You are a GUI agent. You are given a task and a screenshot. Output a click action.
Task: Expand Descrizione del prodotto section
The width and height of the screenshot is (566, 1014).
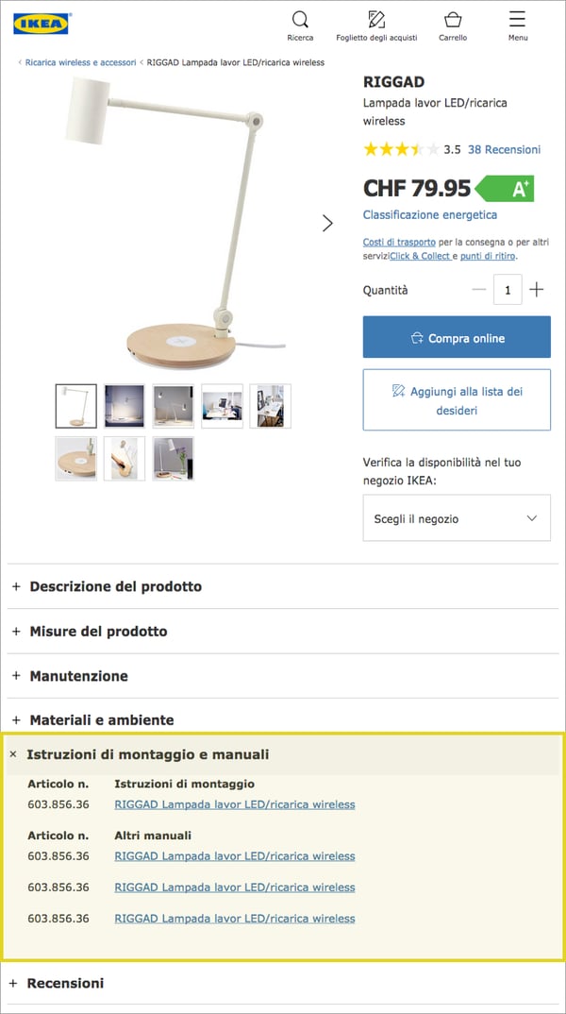(282, 586)
